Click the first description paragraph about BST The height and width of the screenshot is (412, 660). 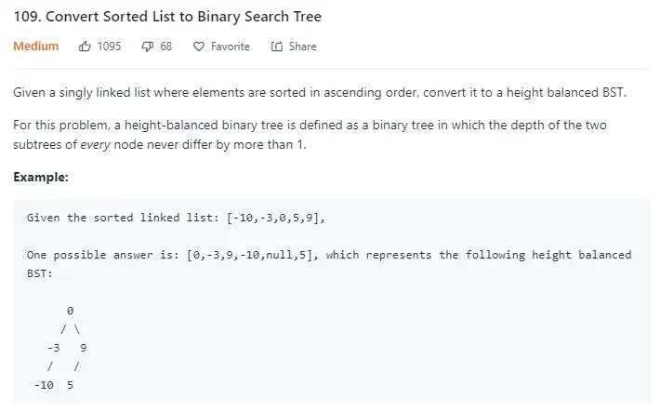click(320, 93)
